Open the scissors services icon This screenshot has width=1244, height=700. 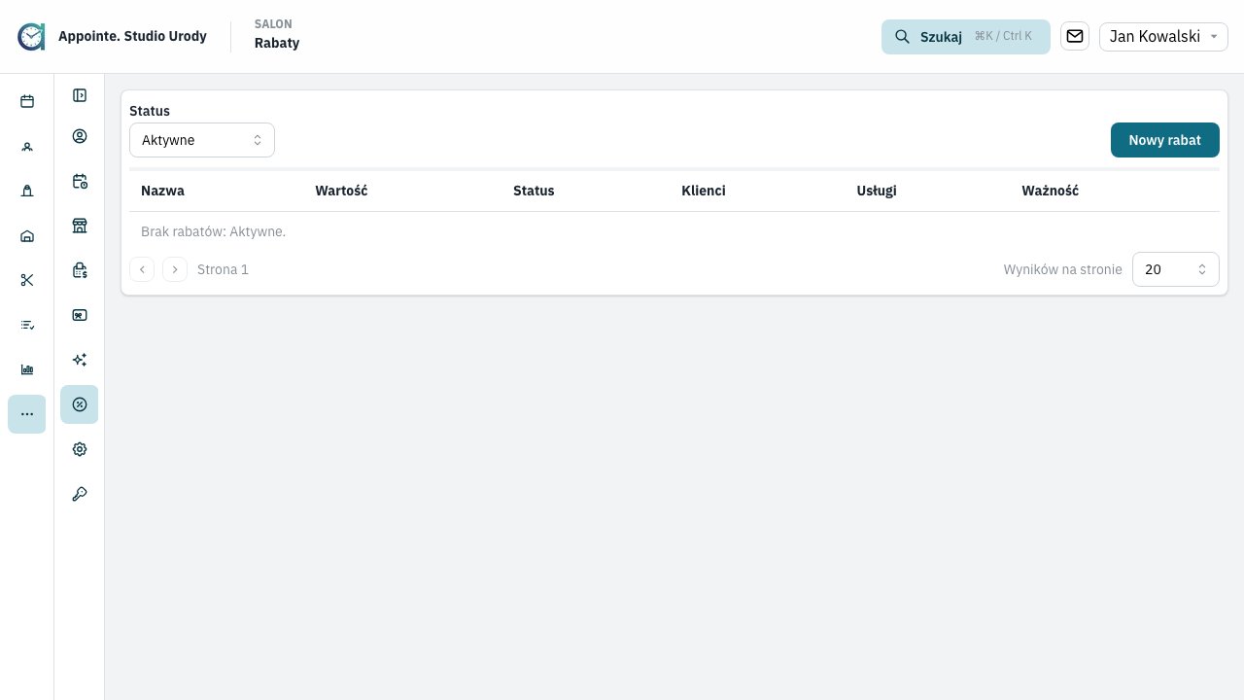[27, 280]
